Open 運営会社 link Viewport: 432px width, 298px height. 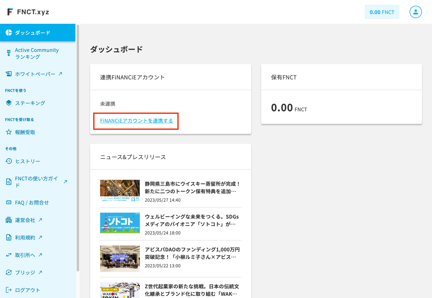[25, 220]
